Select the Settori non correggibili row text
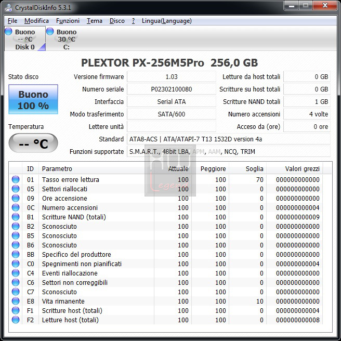This screenshot has width=341, height=341. [x=75, y=282]
